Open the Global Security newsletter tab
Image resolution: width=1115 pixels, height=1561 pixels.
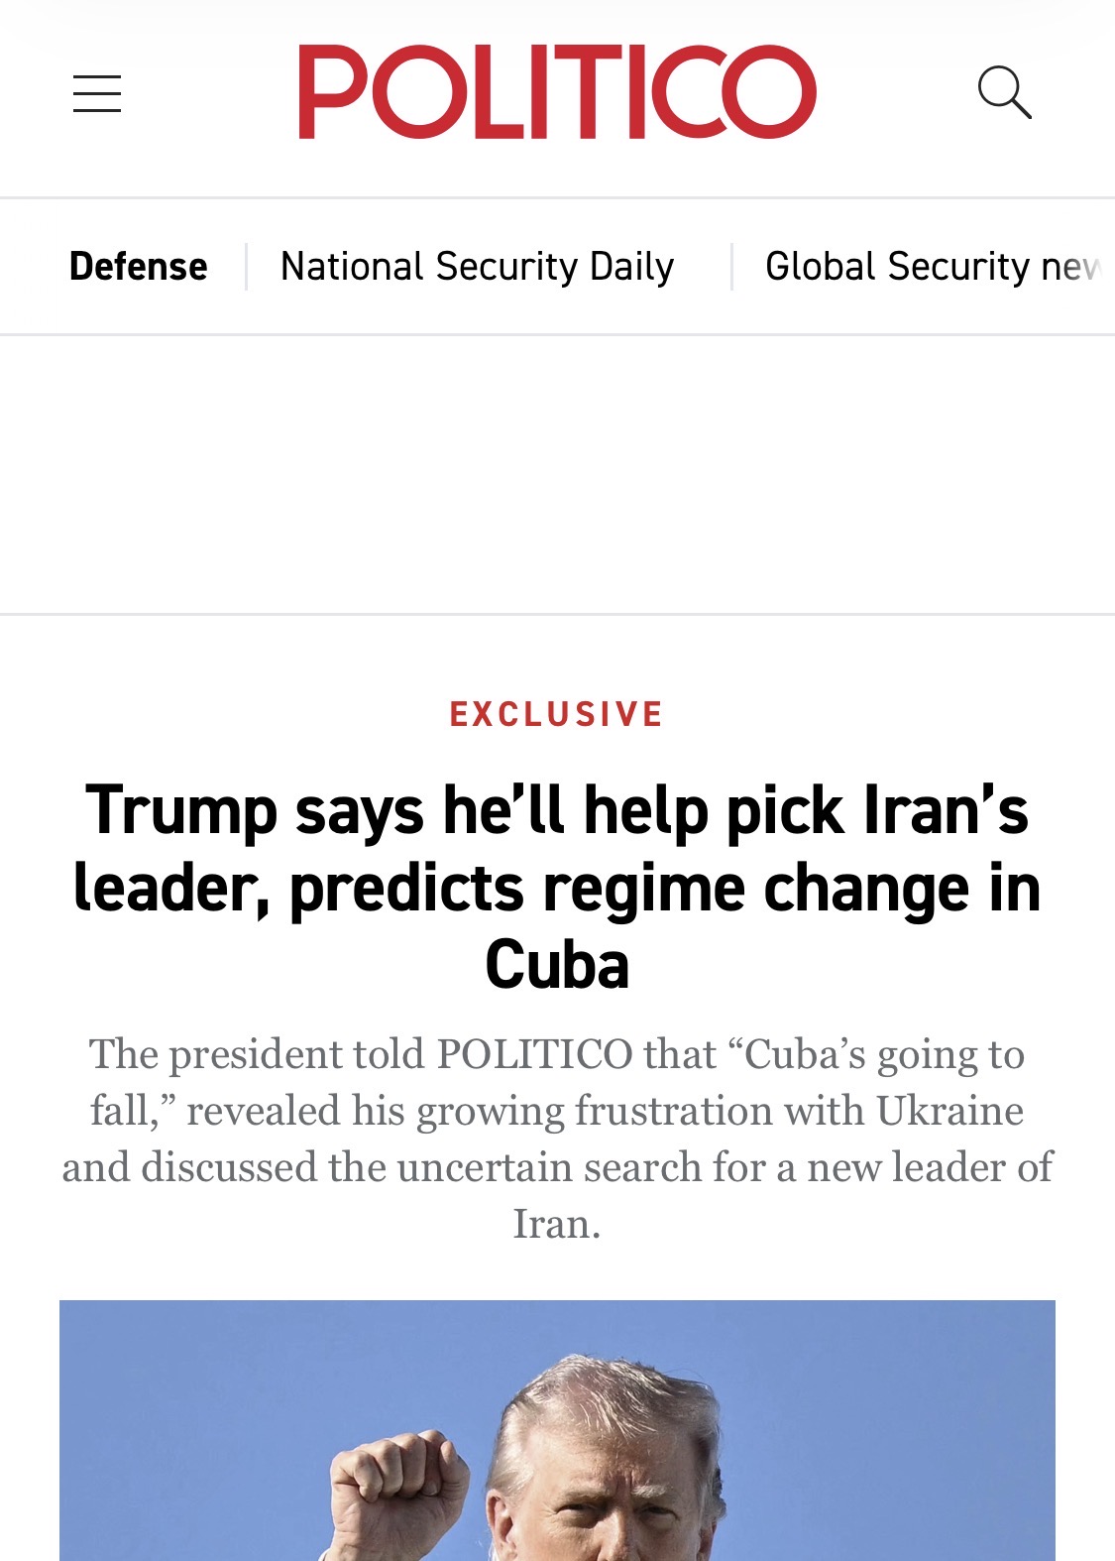932,267
